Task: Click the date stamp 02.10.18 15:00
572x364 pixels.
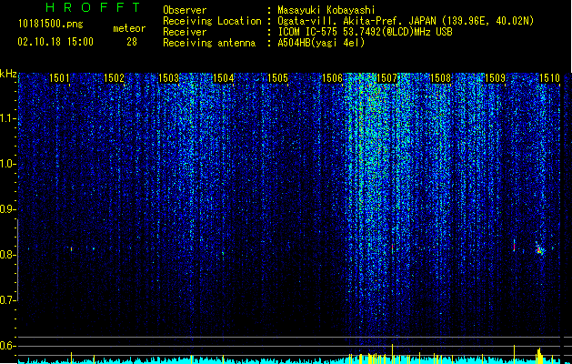Action: pos(55,42)
